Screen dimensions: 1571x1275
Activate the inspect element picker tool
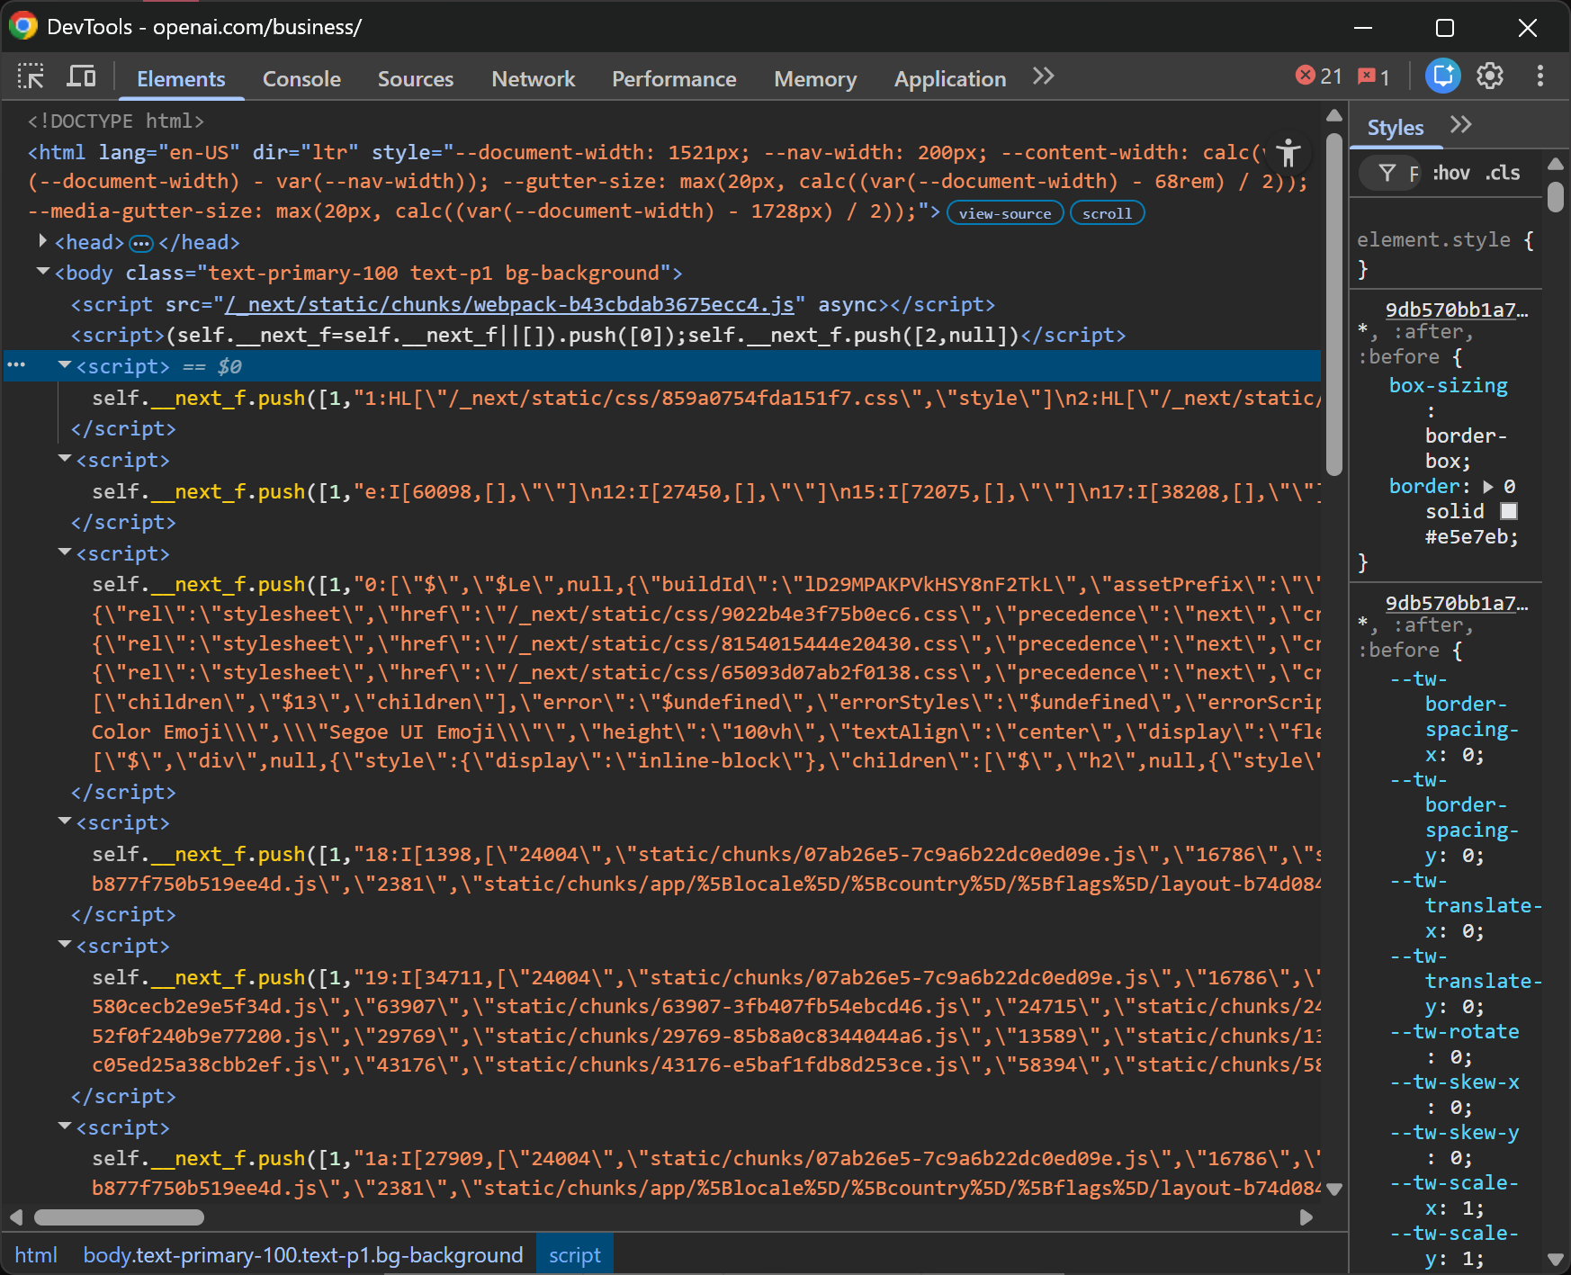pos(31,77)
